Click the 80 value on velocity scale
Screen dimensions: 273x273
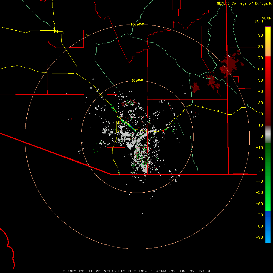(261, 47)
